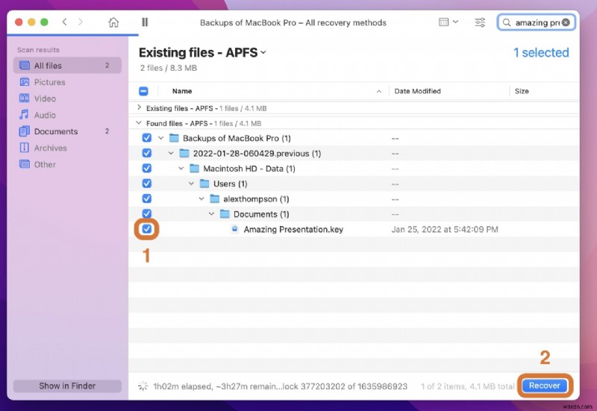Viewport: 597px width, 411px height.
Task: Click the scan progress bar under toolbar
Action: click(72, 35)
